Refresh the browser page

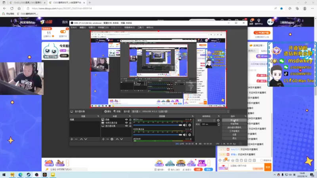(x=12, y=8)
